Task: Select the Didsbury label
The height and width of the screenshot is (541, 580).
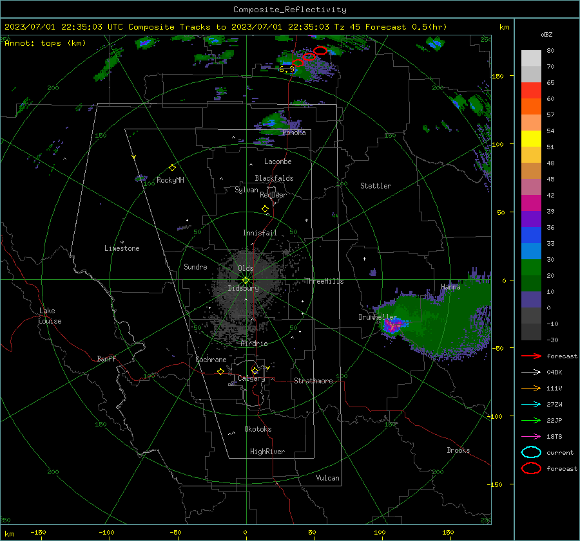Action: click(x=243, y=288)
